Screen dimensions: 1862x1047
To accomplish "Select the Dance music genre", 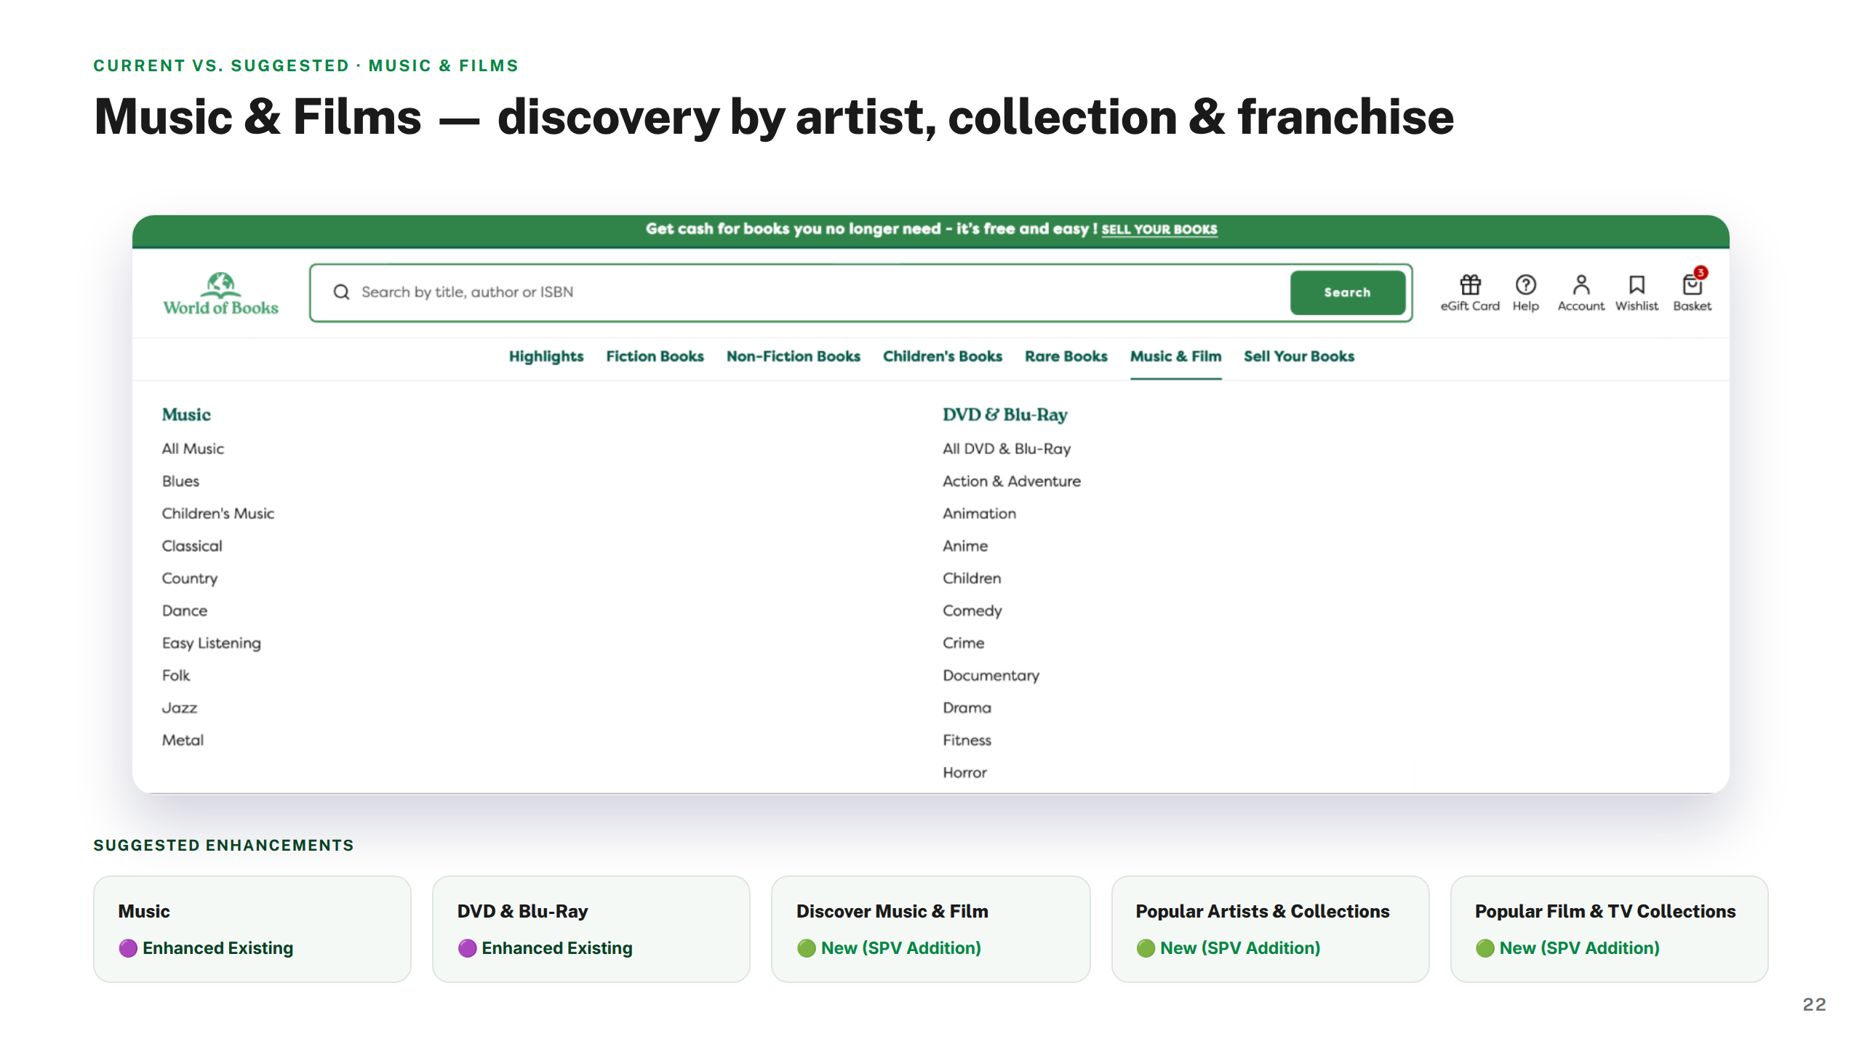I will pyautogui.click(x=184, y=611).
